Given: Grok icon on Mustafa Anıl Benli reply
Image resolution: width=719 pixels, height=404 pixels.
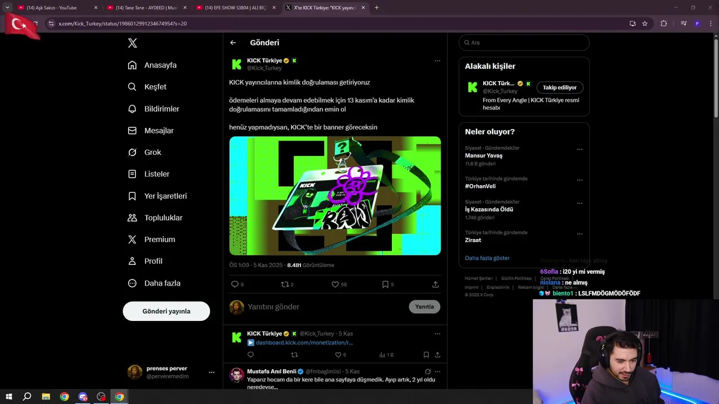Looking at the screenshot, I should tap(428, 371).
